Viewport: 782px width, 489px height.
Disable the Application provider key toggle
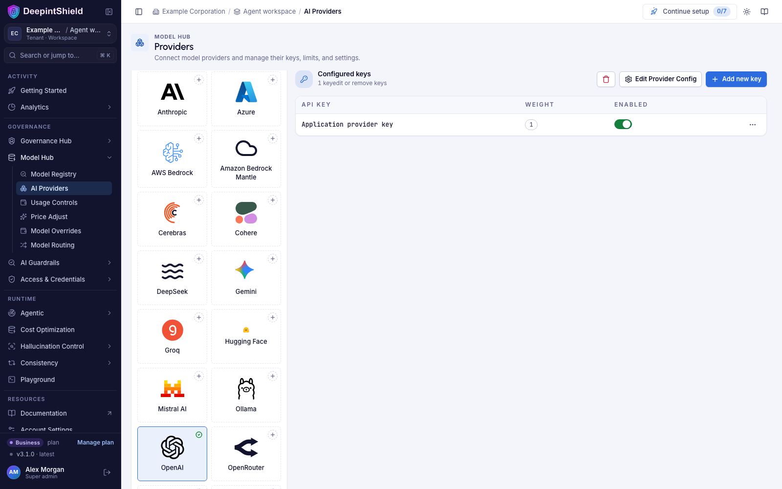pyautogui.click(x=623, y=124)
